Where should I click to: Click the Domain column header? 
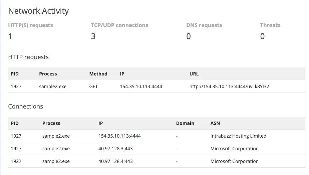click(185, 123)
